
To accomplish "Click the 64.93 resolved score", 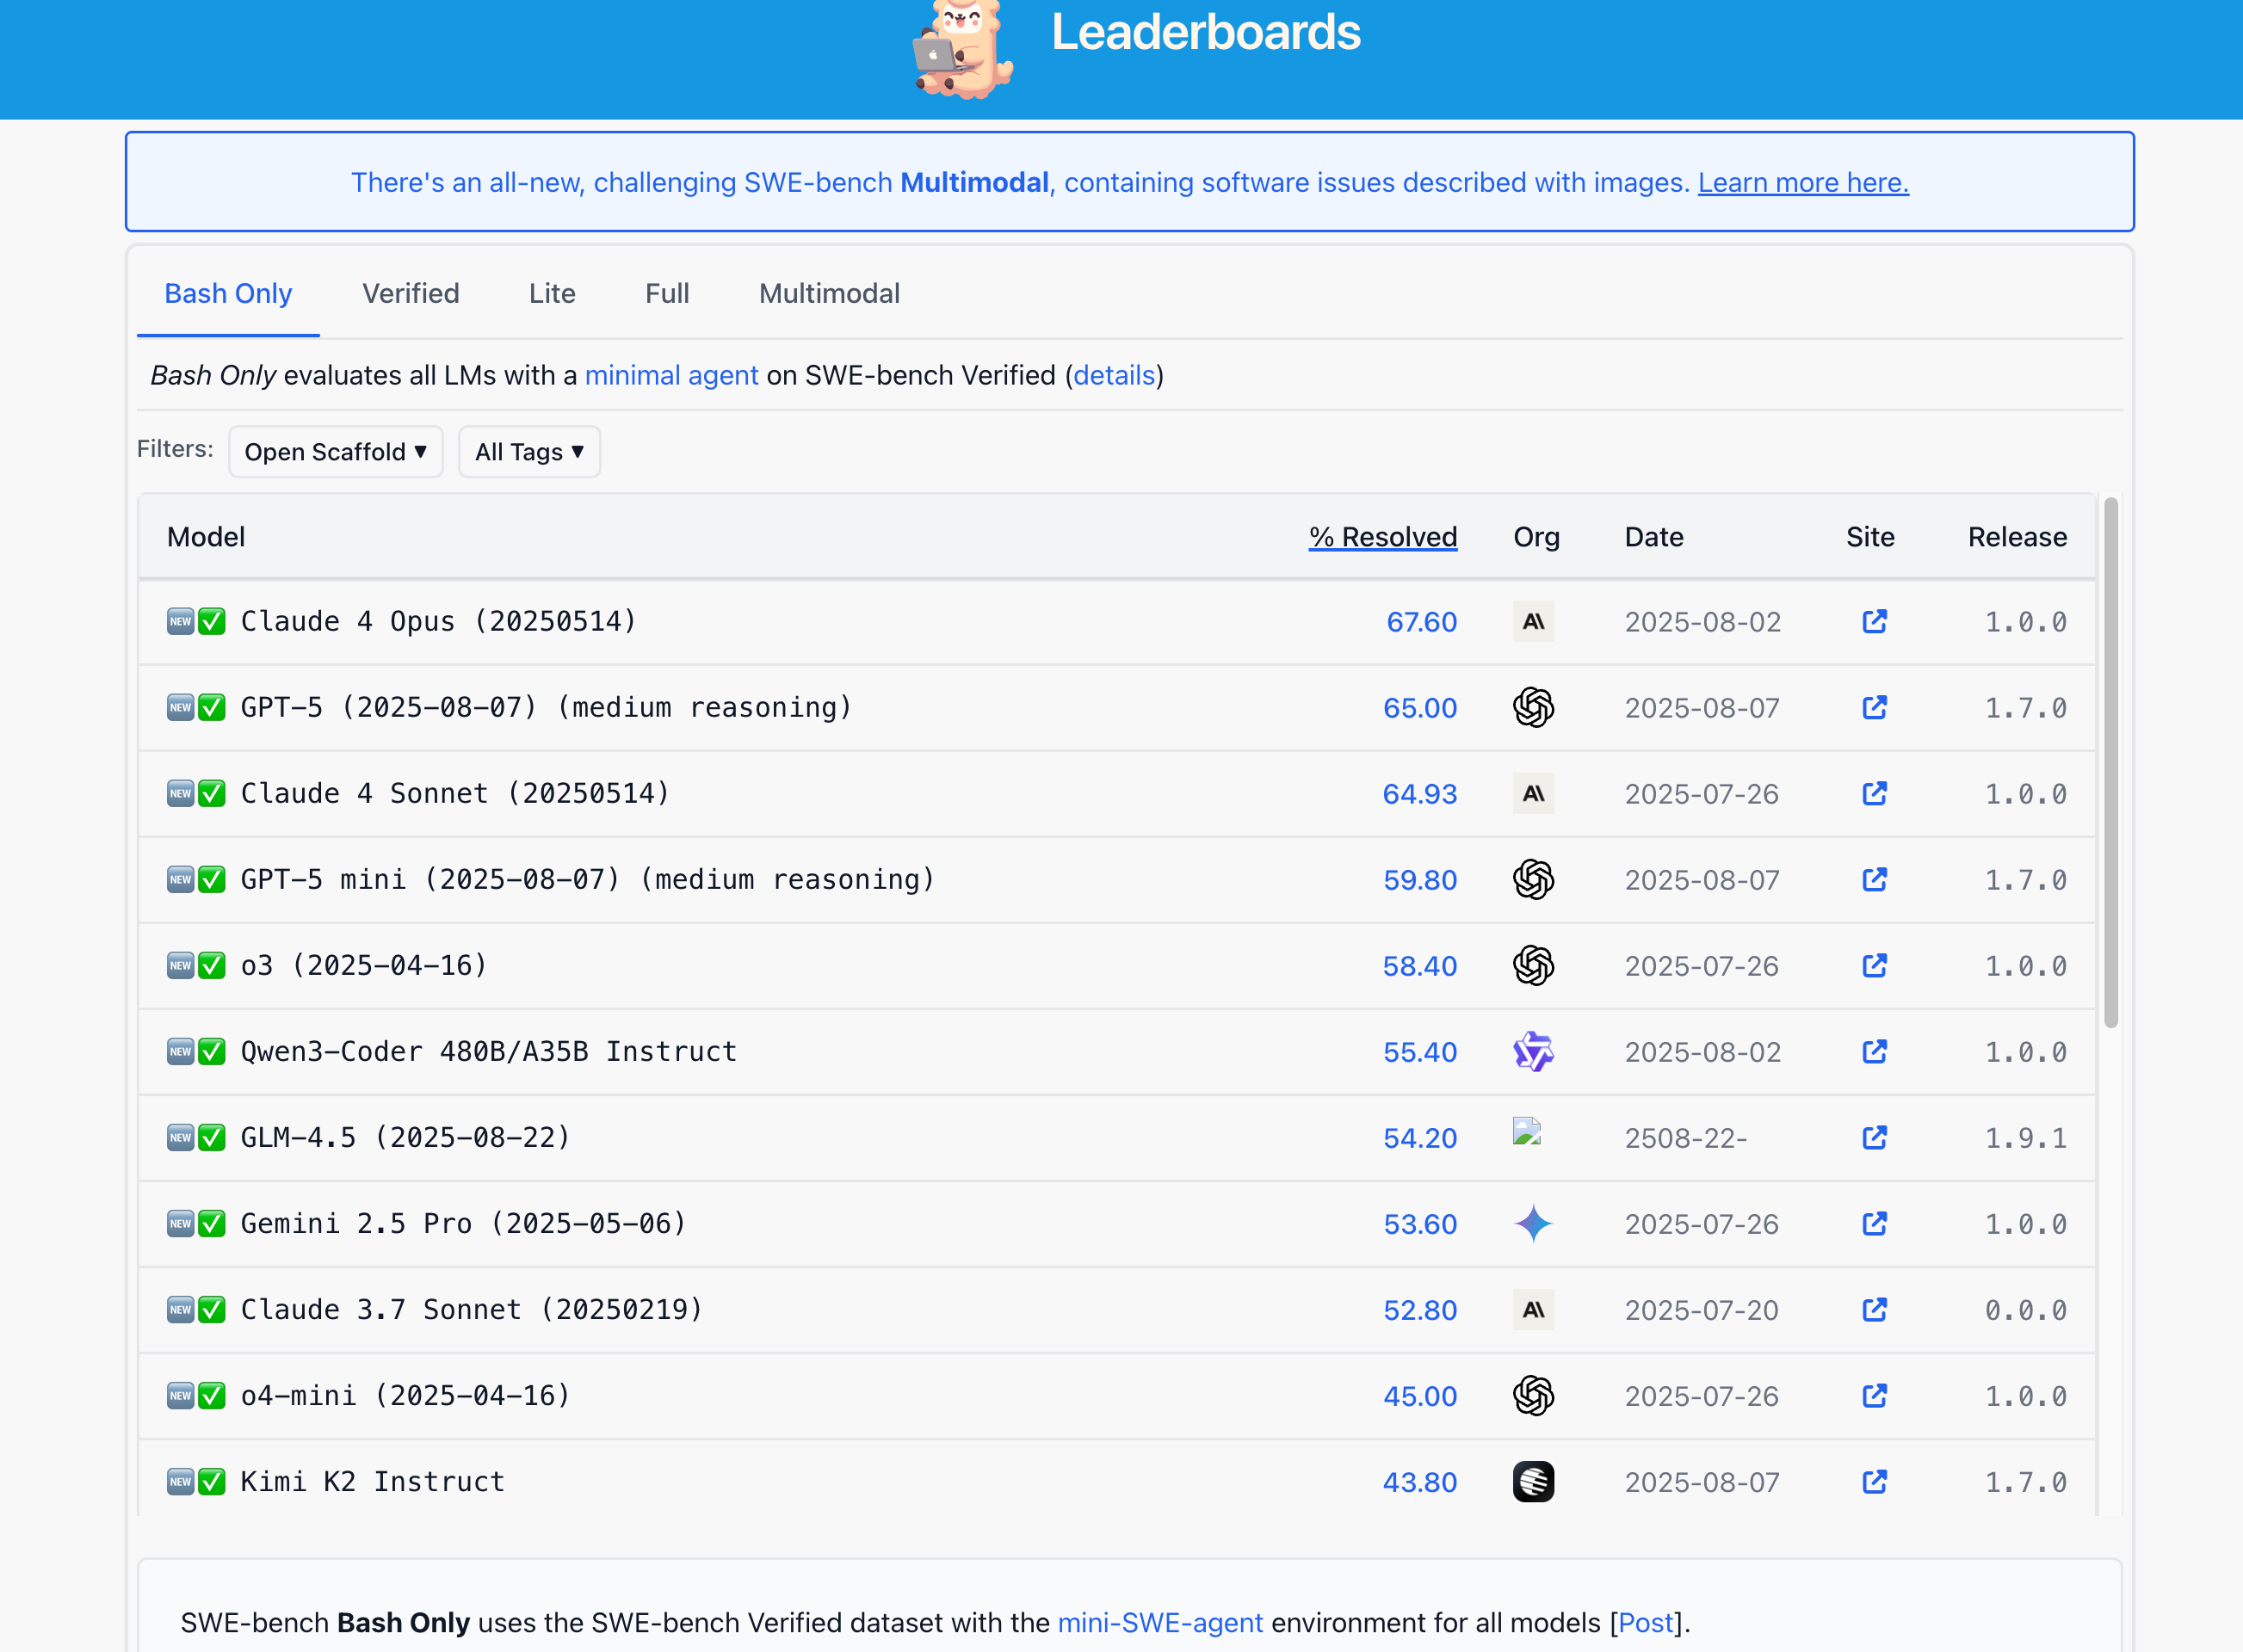I will tap(1419, 794).
